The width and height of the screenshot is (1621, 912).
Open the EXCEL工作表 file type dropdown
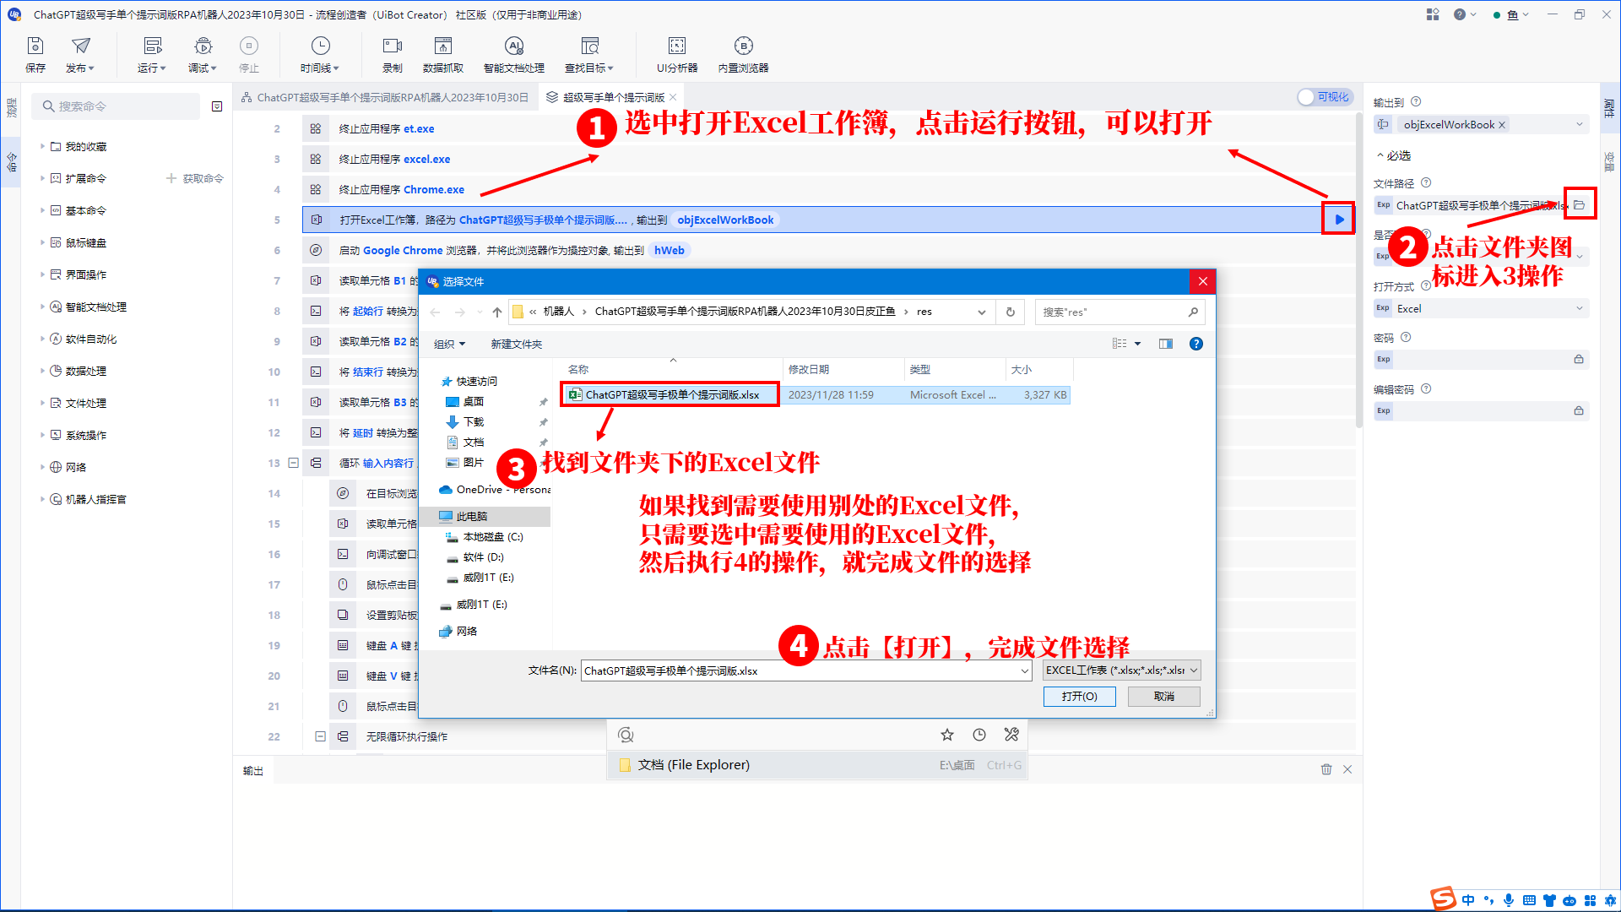coord(1122,670)
